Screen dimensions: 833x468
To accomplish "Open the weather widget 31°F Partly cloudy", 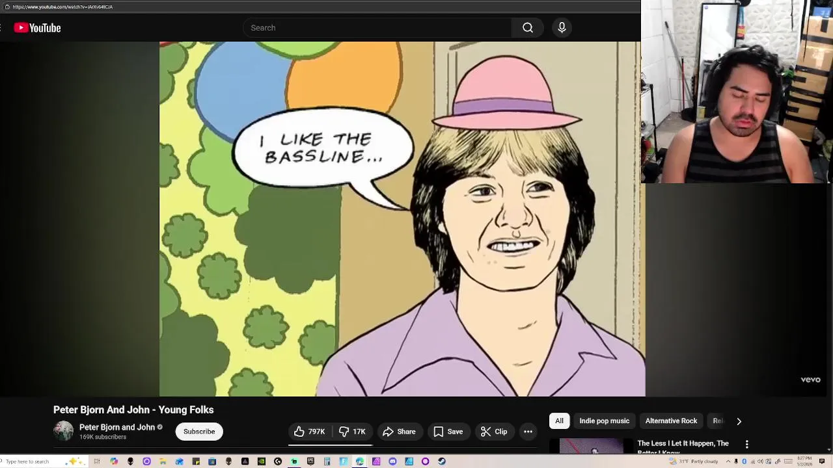I will point(694,461).
